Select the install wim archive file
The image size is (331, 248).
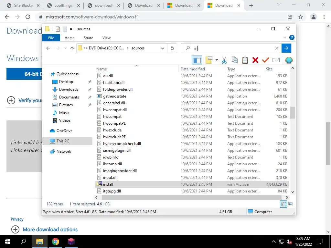(192, 184)
